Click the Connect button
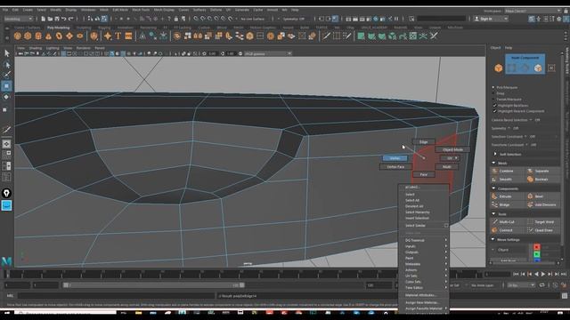This screenshot has height=320, width=570. tap(507, 230)
